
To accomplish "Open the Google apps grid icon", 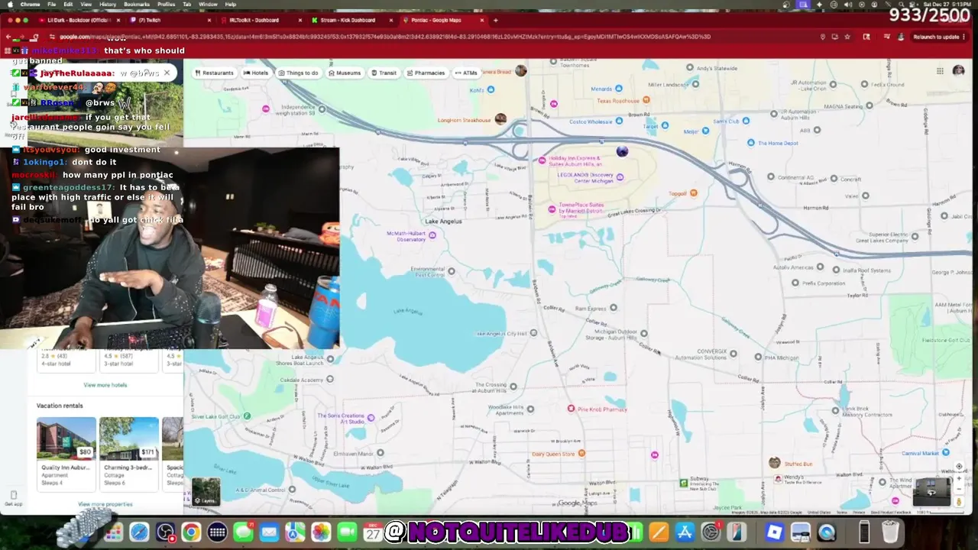I will 940,71.
